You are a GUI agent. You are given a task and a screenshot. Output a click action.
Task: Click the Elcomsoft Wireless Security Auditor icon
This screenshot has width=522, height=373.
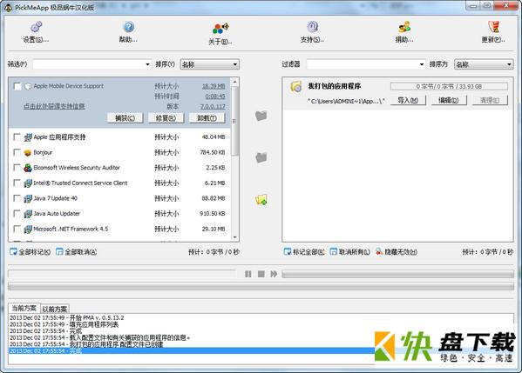tap(28, 168)
